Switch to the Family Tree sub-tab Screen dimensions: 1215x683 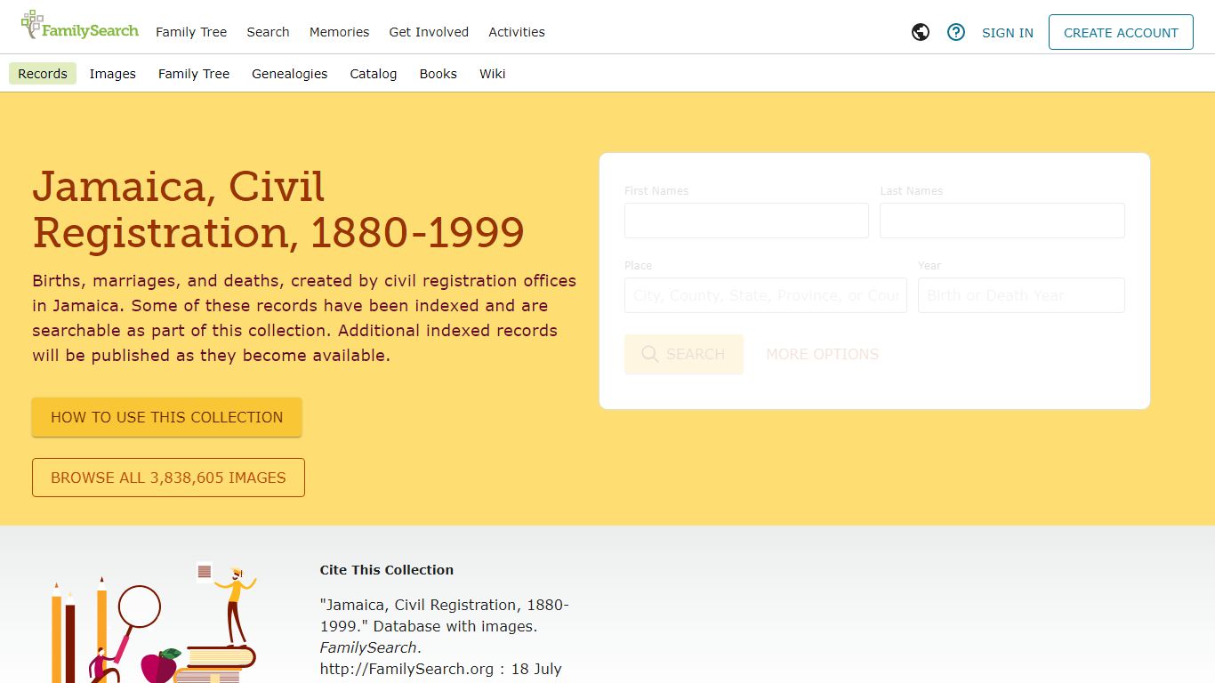pos(194,74)
